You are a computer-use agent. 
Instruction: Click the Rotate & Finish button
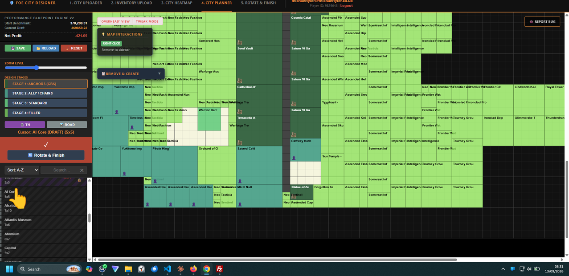coord(46,155)
